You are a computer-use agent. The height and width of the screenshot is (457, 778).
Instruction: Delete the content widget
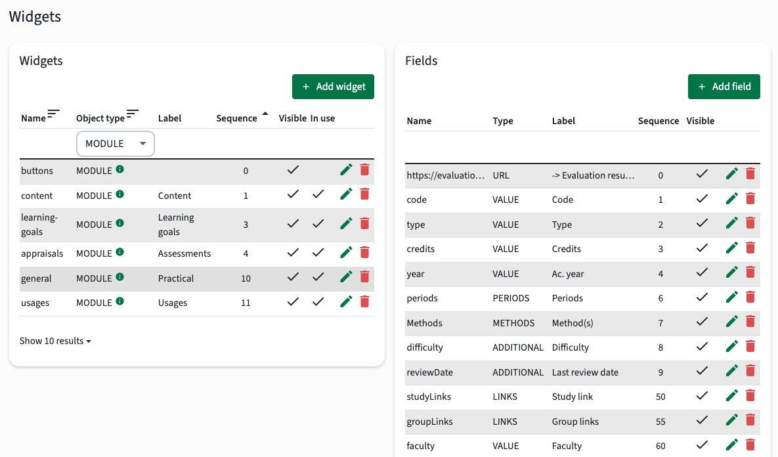pyautogui.click(x=364, y=194)
